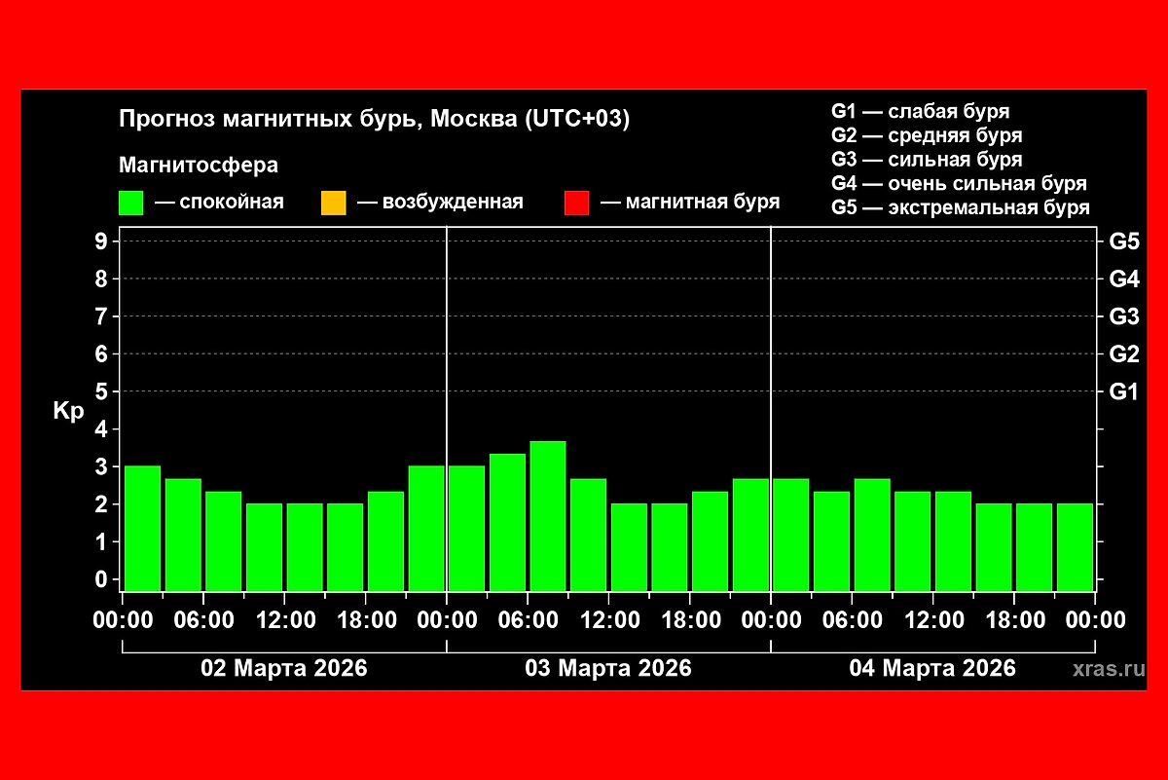
Task: Click the first green bar of 02 March
Action: [143, 529]
